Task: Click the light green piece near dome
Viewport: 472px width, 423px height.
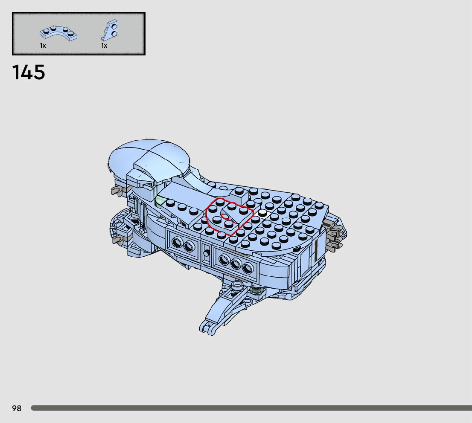Action: tap(160, 201)
